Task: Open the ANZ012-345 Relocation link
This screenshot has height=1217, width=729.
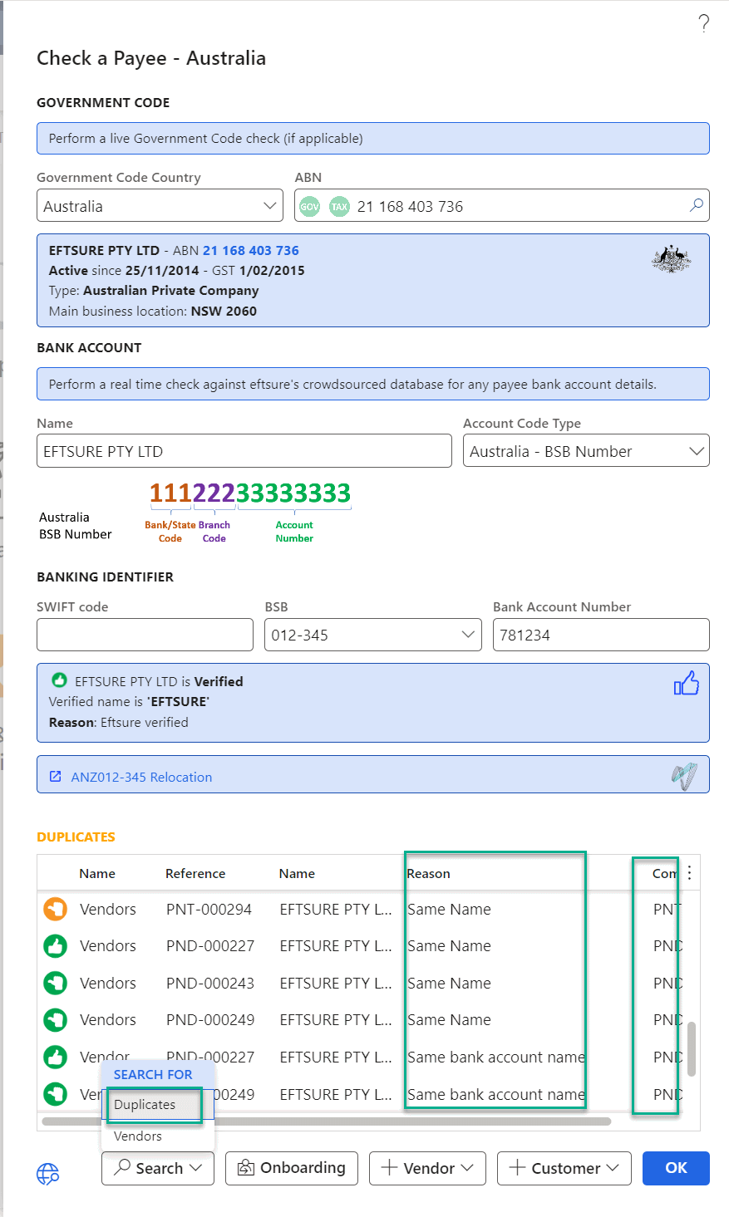Action: click(141, 777)
